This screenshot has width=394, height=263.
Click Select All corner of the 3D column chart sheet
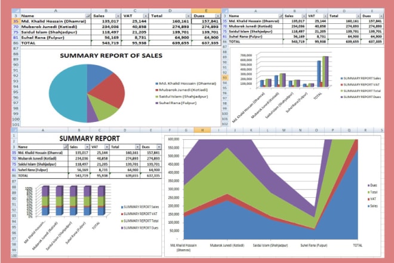225,11
